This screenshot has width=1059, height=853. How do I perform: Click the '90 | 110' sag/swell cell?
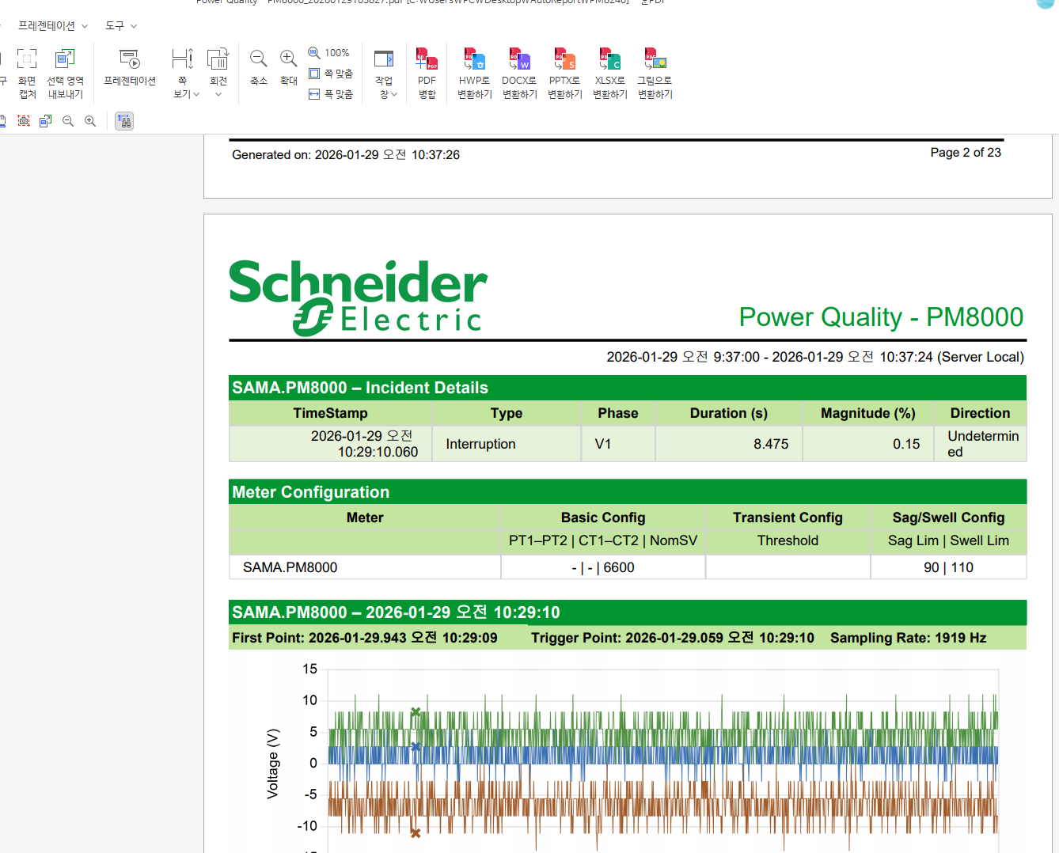point(948,567)
